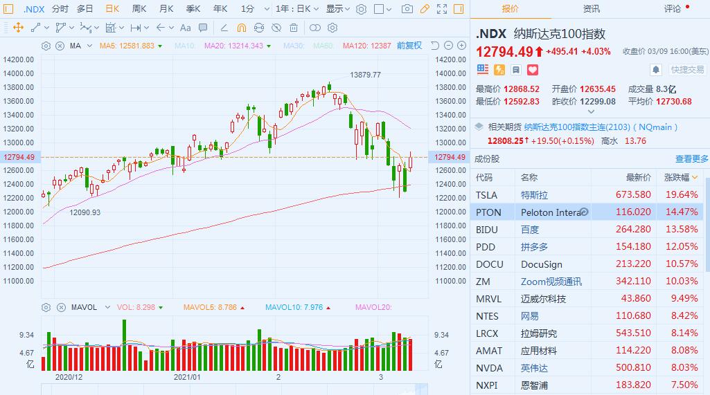Toggle the right sidebar panel icon
The width and height of the screenshot is (710, 395).
(x=459, y=9)
